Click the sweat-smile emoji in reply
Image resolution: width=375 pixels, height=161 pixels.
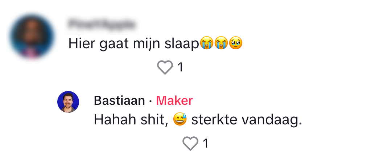coord(180,120)
